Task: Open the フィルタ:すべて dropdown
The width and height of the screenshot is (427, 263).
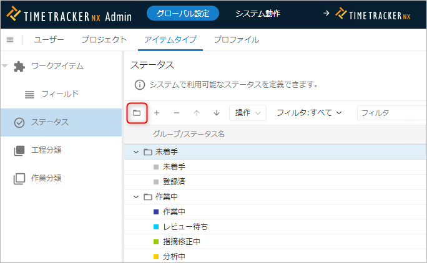Action: [309, 113]
